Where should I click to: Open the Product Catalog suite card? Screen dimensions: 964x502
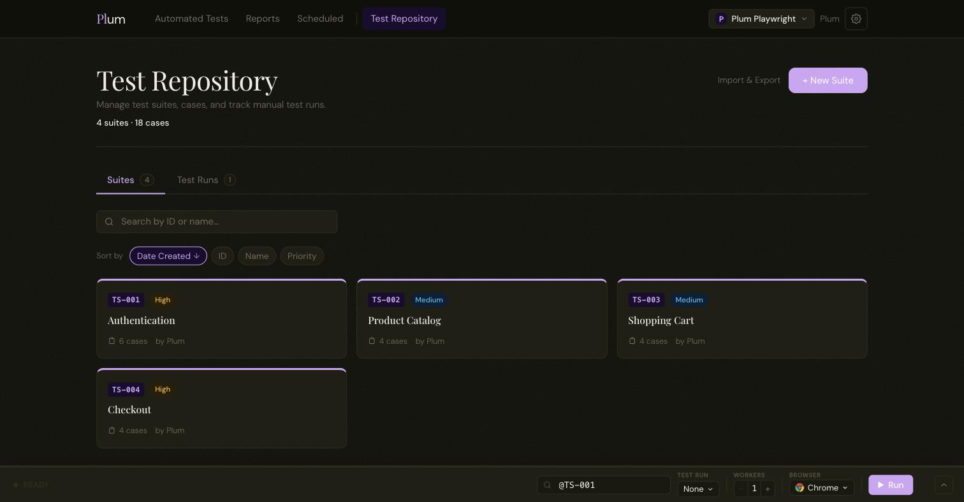[481, 318]
